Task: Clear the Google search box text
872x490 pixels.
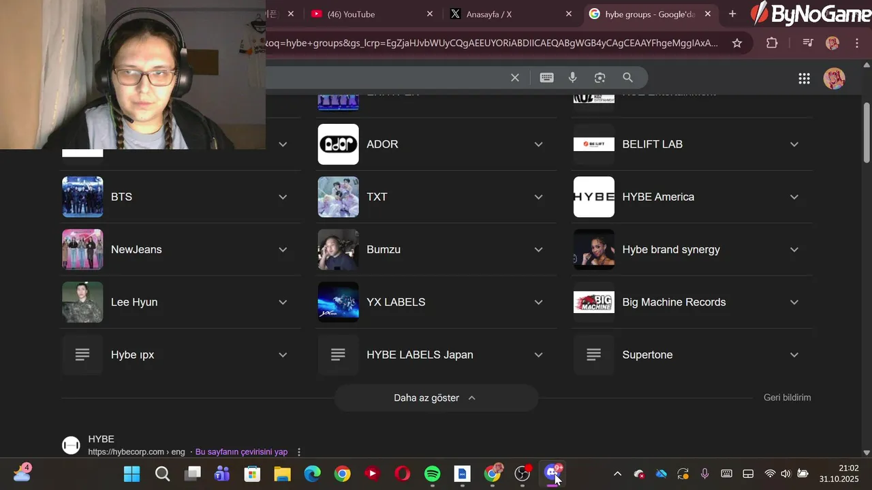Action: click(x=515, y=78)
